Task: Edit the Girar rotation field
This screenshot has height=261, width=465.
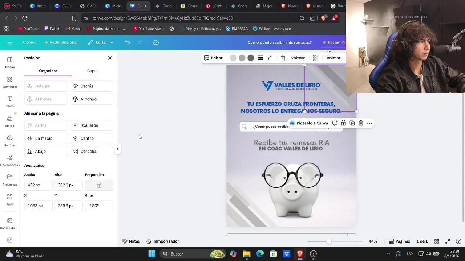Action: [99, 206]
